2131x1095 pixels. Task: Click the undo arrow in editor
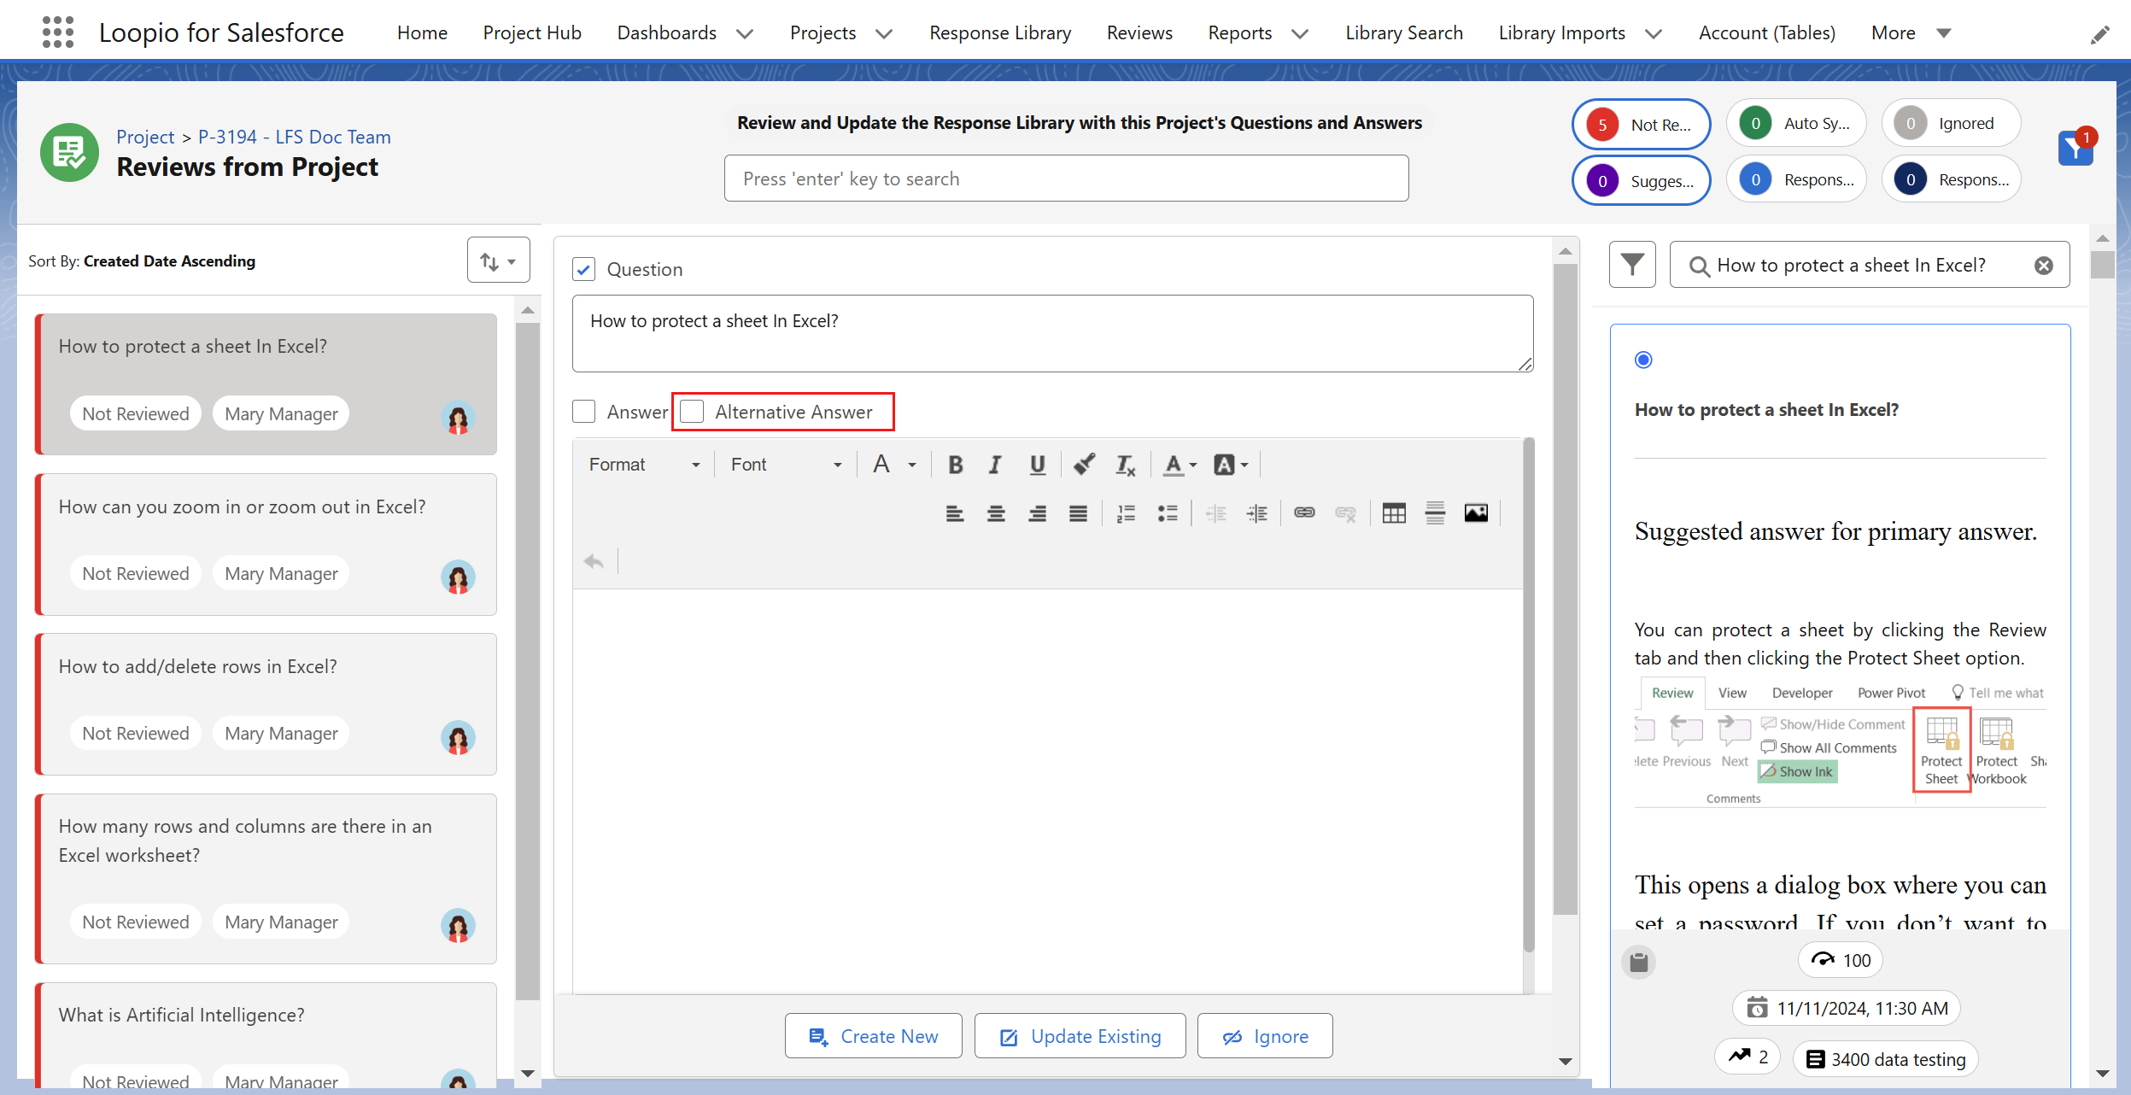pos(594,561)
